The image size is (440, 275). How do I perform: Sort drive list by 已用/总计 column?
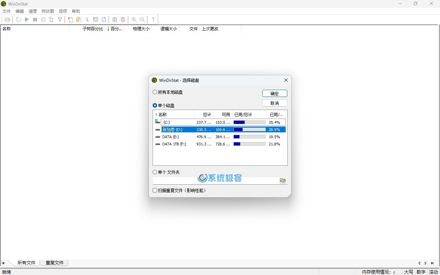249,114
